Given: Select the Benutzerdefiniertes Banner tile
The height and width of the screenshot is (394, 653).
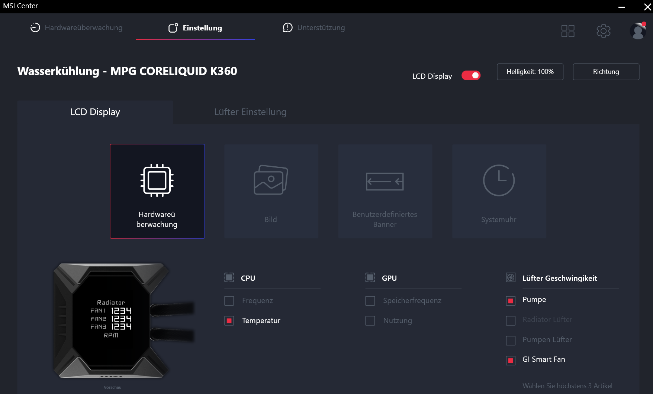Looking at the screenshot, I should (385, 191).
